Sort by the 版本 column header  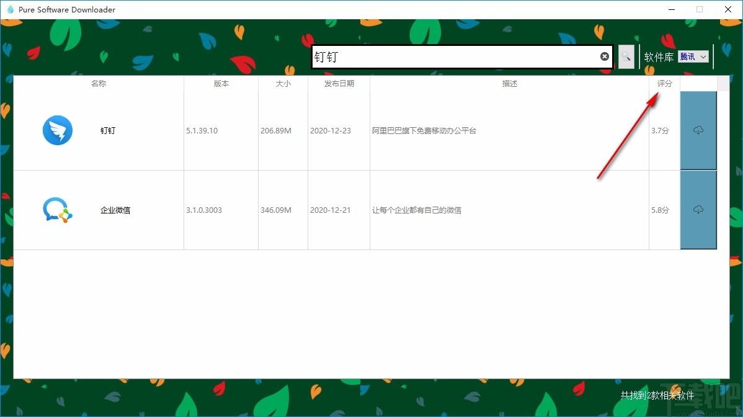pyautogui.click(x=221, y=83)
